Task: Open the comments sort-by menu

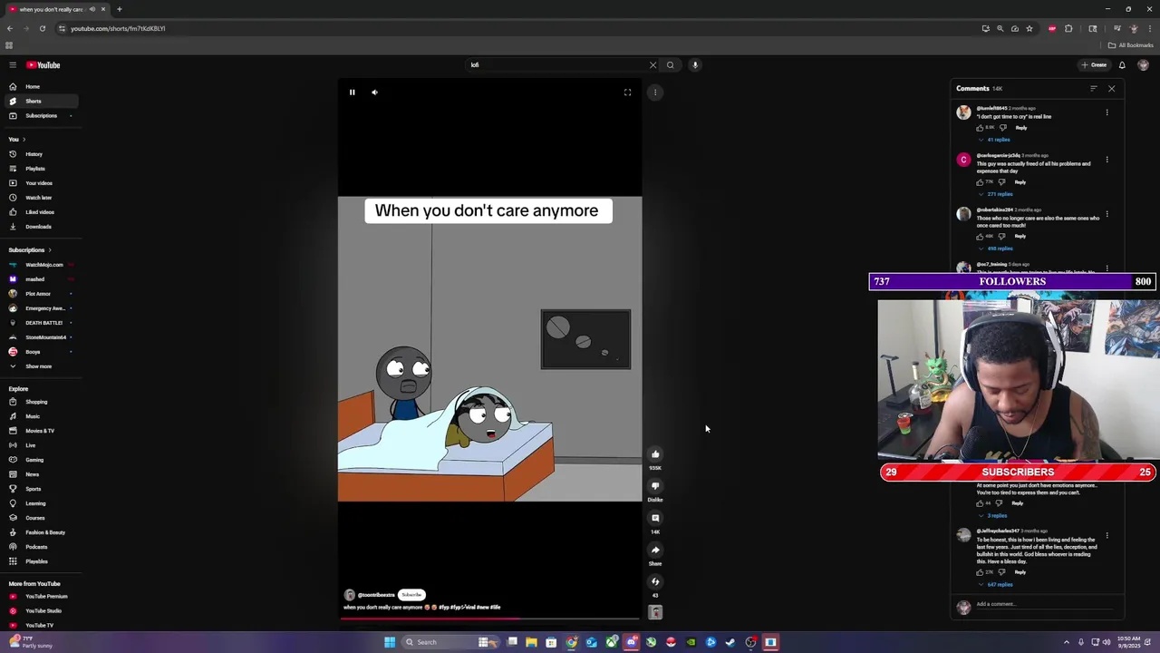Action: point(1094,89)
